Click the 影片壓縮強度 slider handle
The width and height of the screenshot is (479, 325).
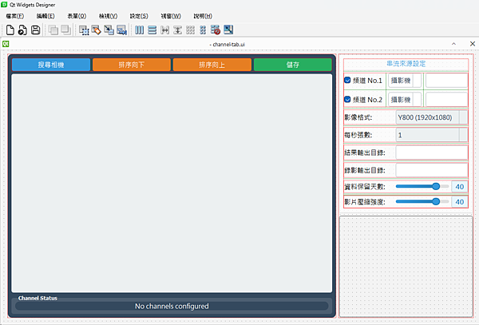click(x=436, y=201)
